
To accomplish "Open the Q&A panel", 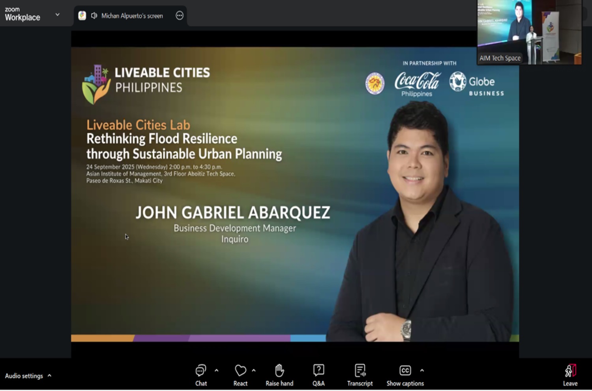I will click(x=318, y=375).
